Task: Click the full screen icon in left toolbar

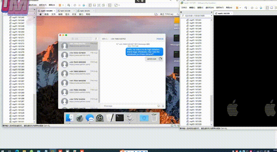Action: (99, 5)
